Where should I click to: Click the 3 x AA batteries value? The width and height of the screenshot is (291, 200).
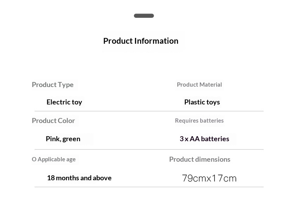[204, 139]
